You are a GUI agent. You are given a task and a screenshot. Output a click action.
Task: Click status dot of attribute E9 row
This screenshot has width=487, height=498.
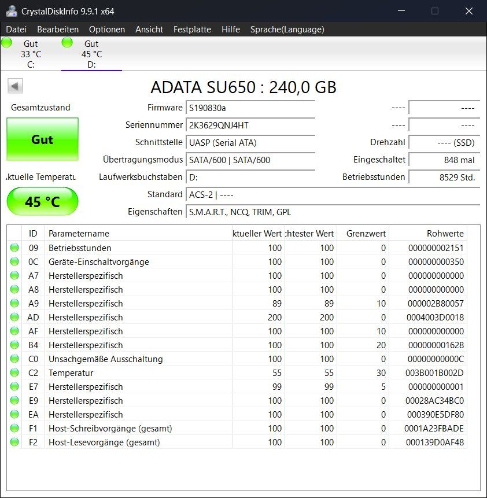14,400
